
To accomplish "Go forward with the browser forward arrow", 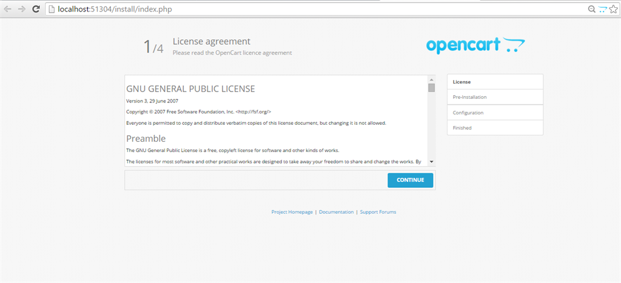I will coord(21,8).
